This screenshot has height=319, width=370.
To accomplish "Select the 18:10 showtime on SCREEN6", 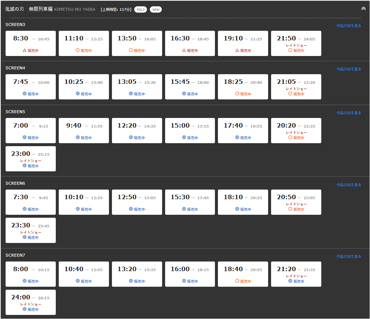I will pos(243,202).
